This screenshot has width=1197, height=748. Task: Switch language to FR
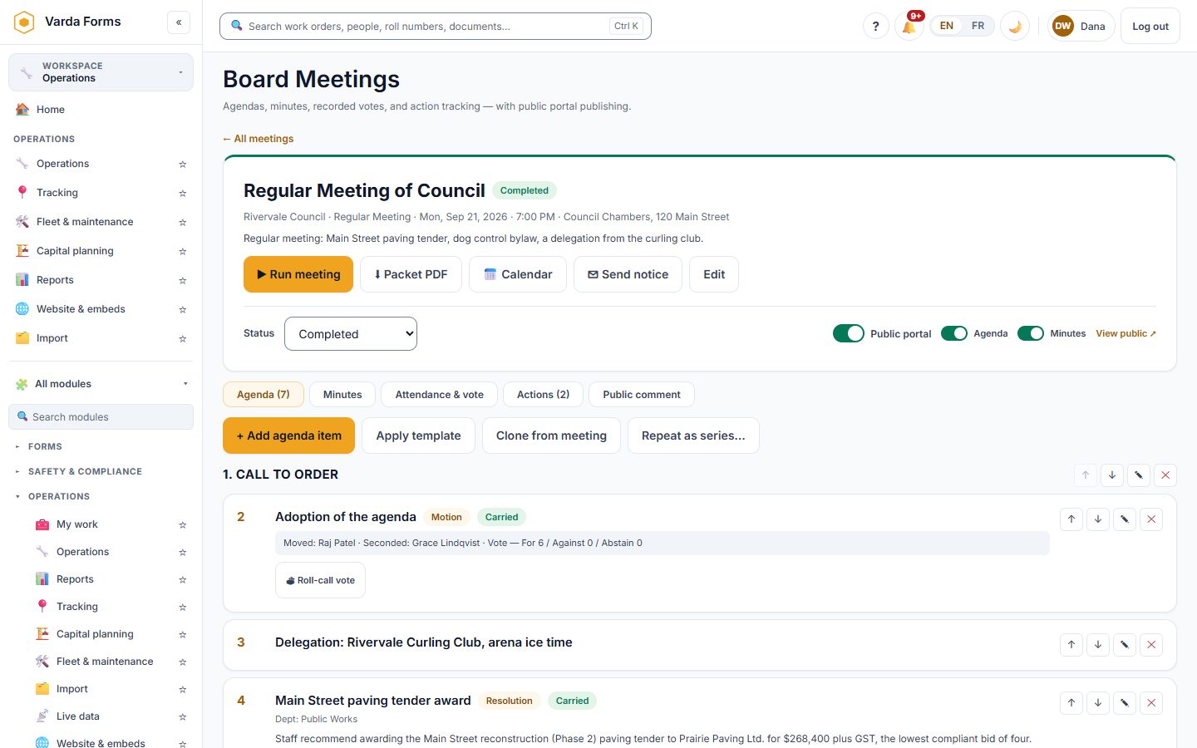(978, 26)
